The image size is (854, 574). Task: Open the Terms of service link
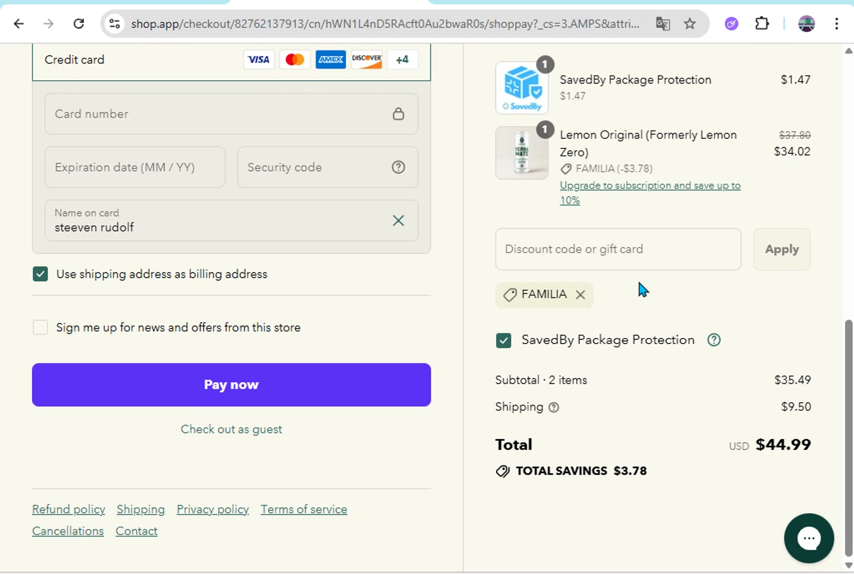click(x=304, y=510)
